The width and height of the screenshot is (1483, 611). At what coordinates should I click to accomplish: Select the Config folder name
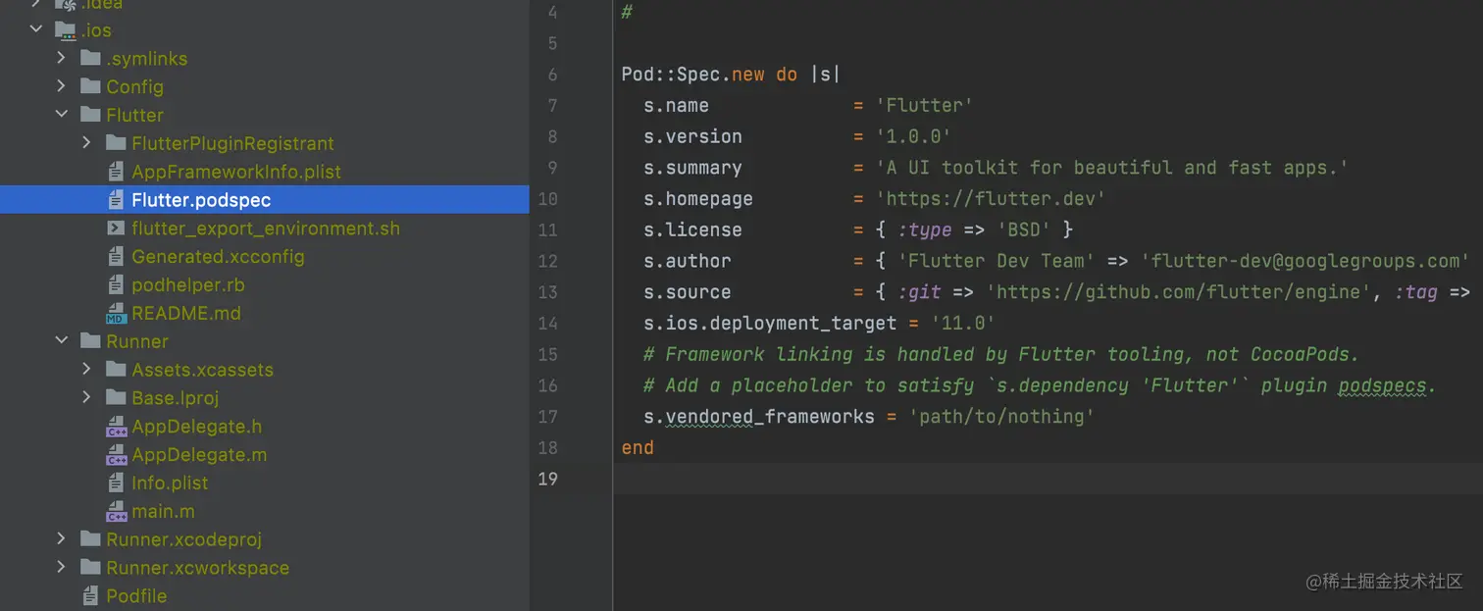coord(135,86)
